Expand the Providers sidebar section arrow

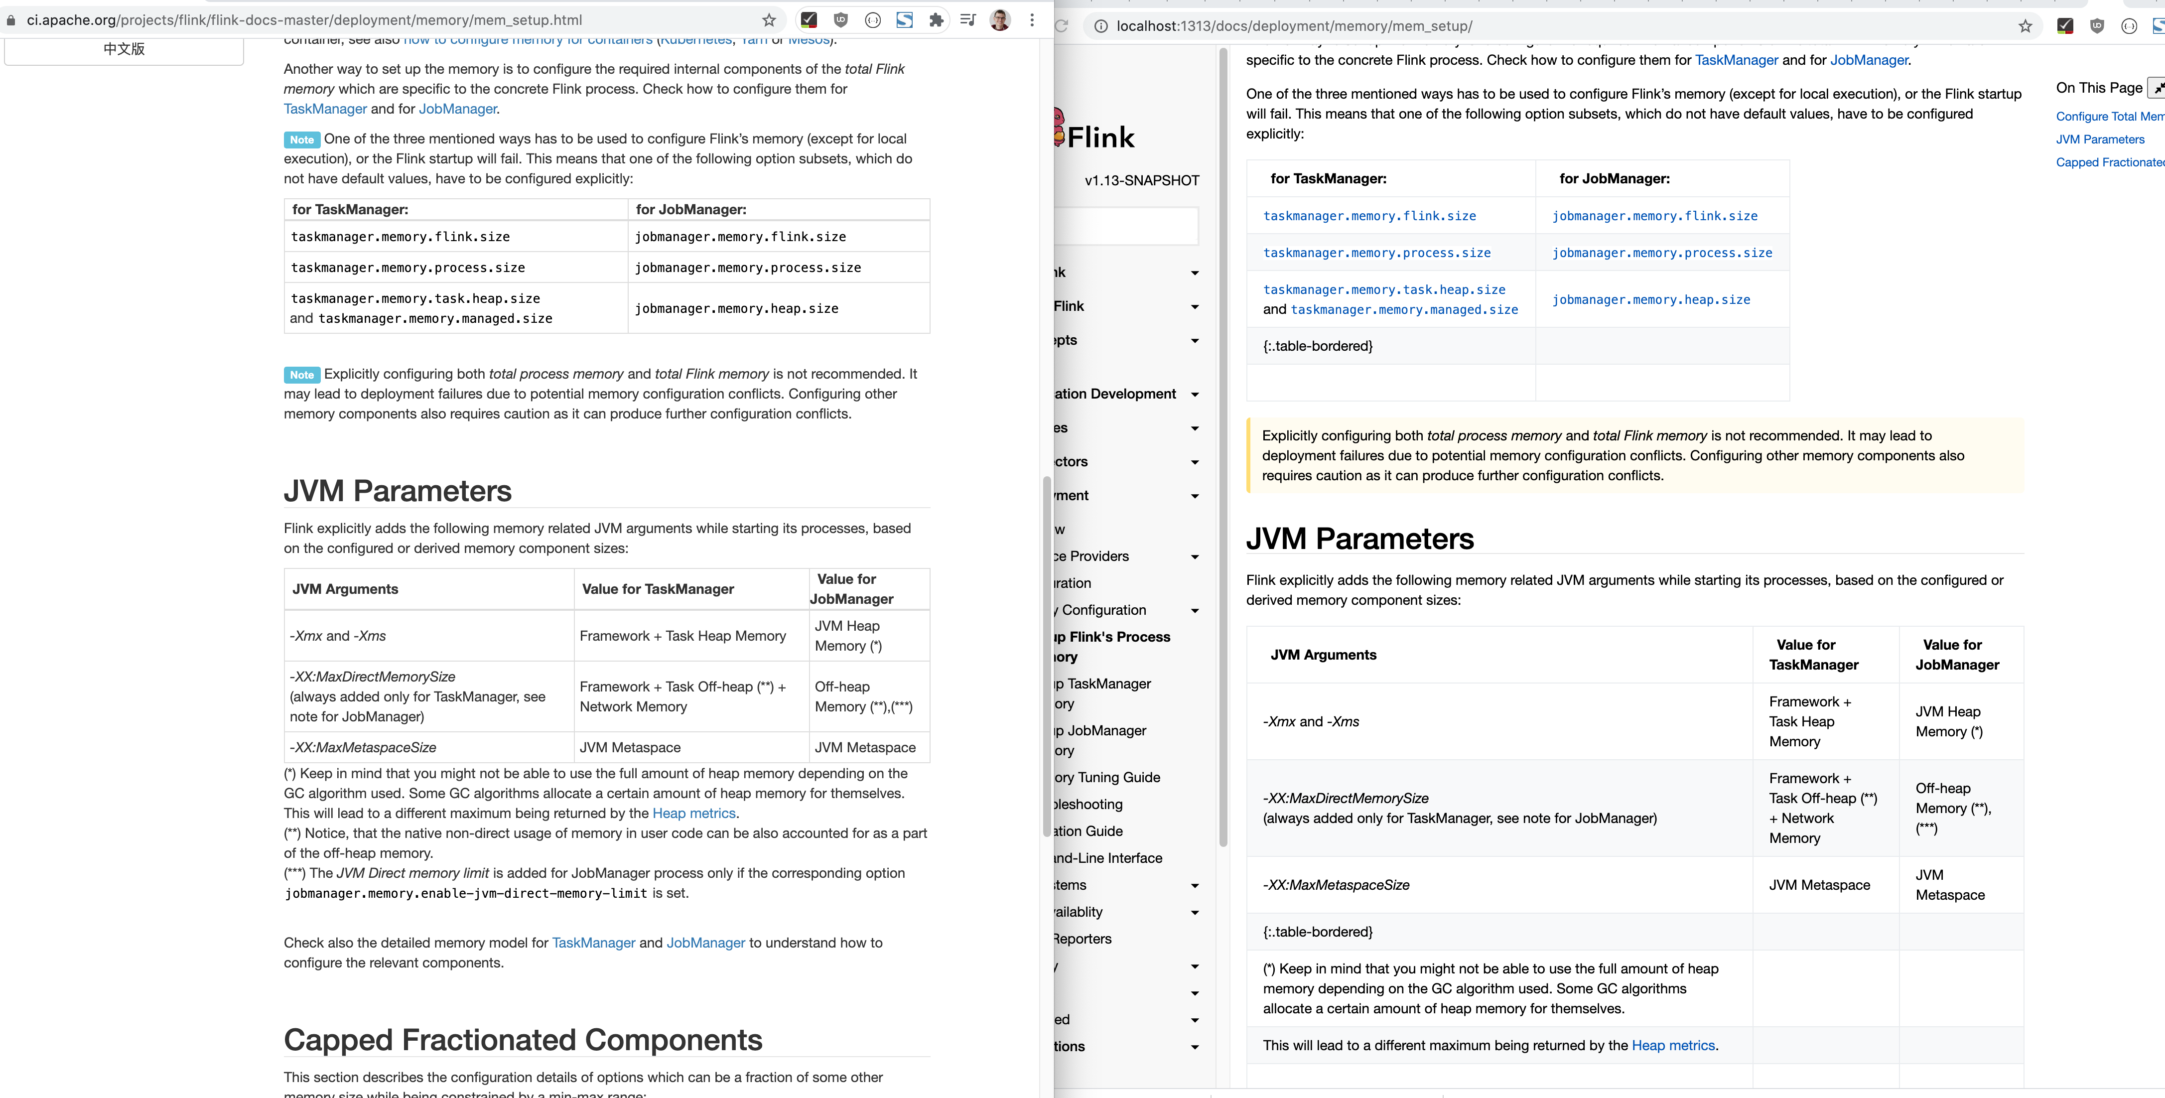pos(1194,556)
